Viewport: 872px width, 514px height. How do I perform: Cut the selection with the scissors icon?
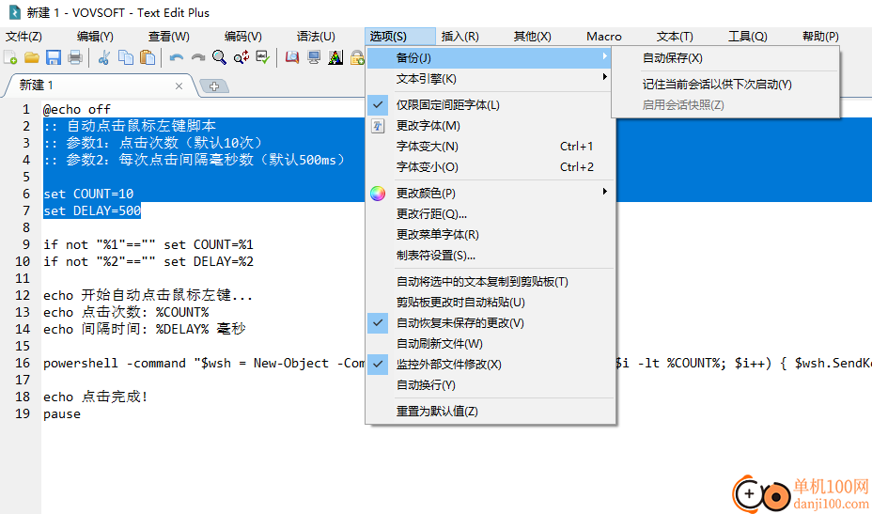click(x=103, y=56)
